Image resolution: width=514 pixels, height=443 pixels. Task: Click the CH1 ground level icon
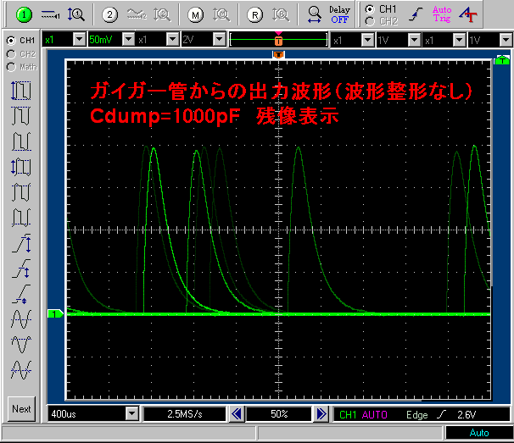(50, 14)
